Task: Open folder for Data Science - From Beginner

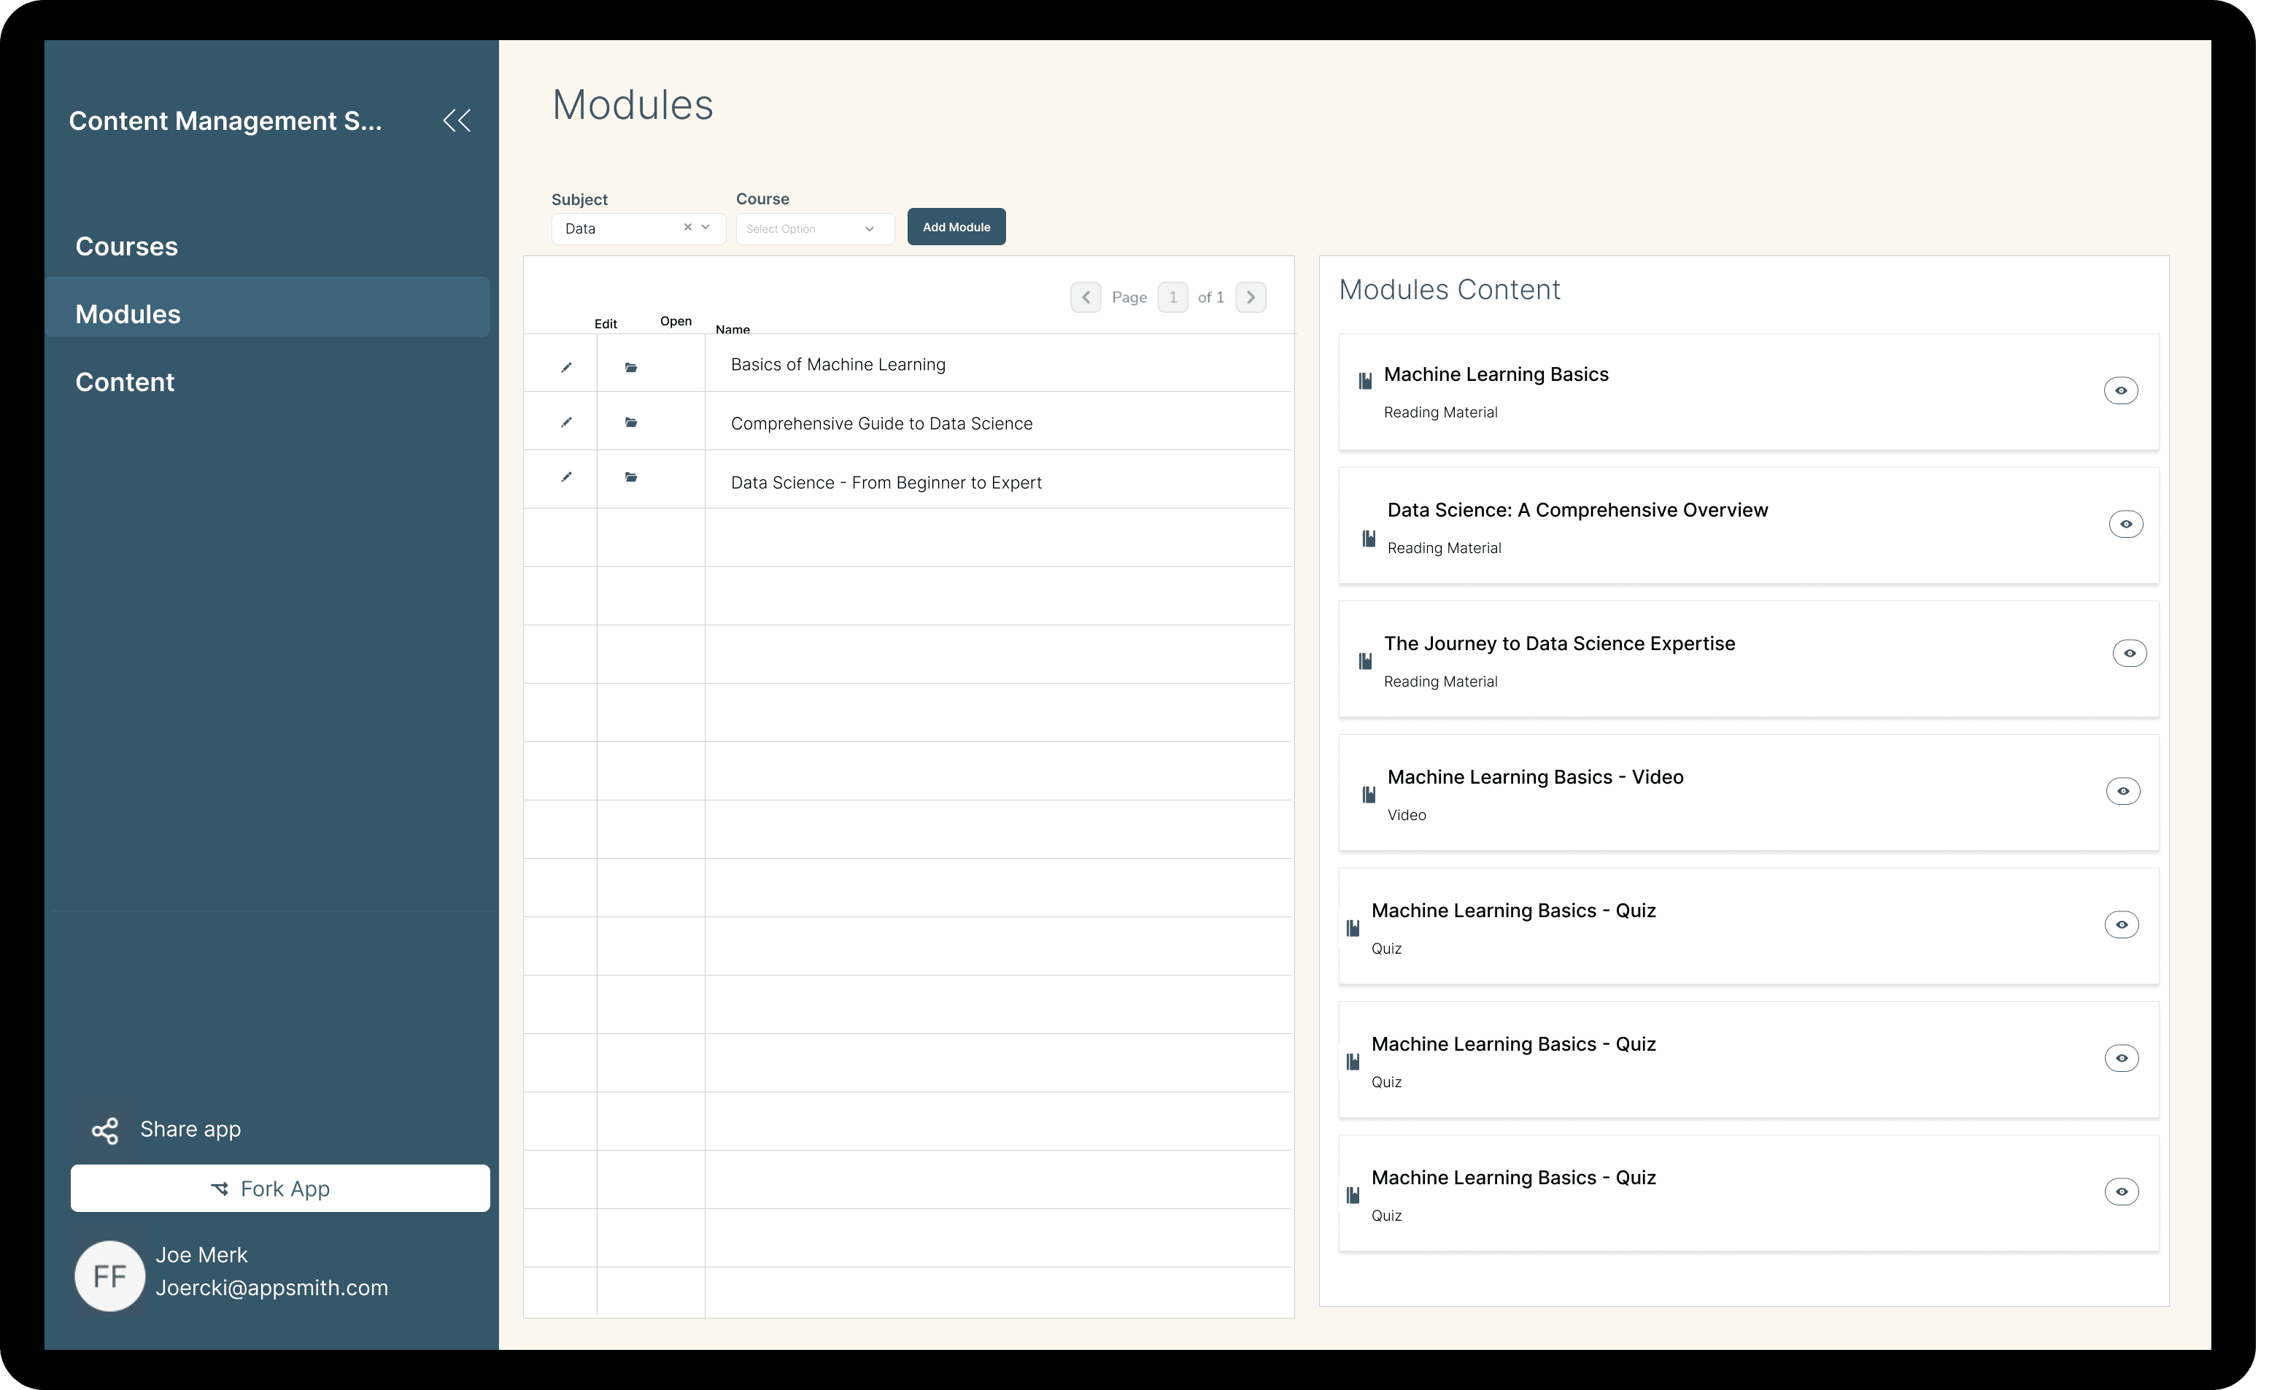Action: coord(631,478)
